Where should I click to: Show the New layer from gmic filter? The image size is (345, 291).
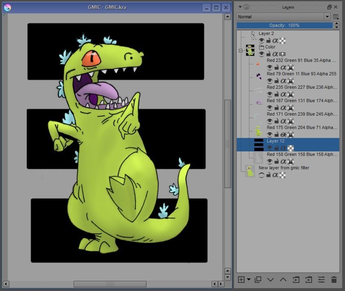pyautogui.click(x=261, y=175)
